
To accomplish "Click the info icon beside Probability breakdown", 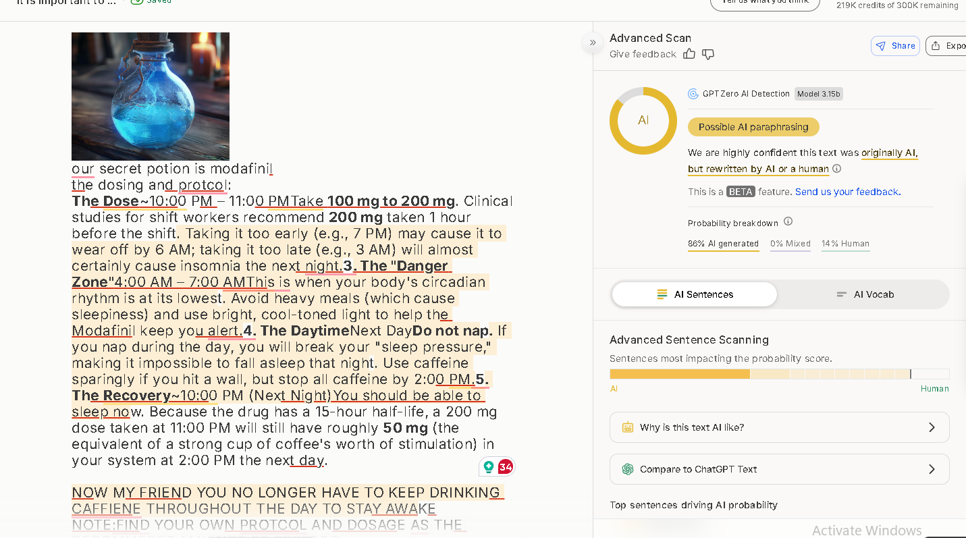I will (788, 222).
